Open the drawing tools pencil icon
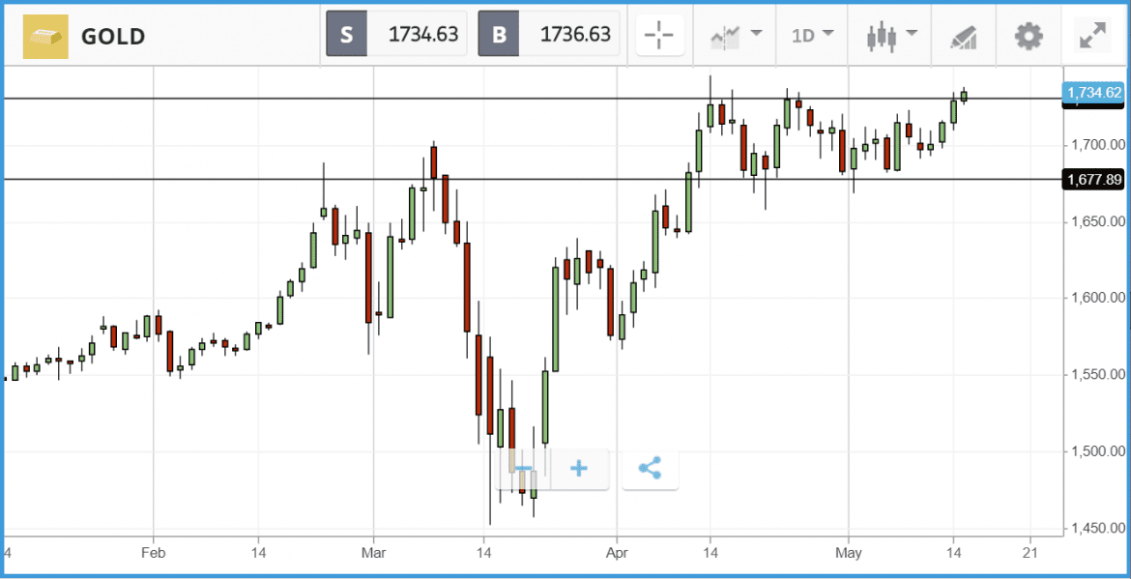The image size is (1131, 579). click(x=964, y=37)
